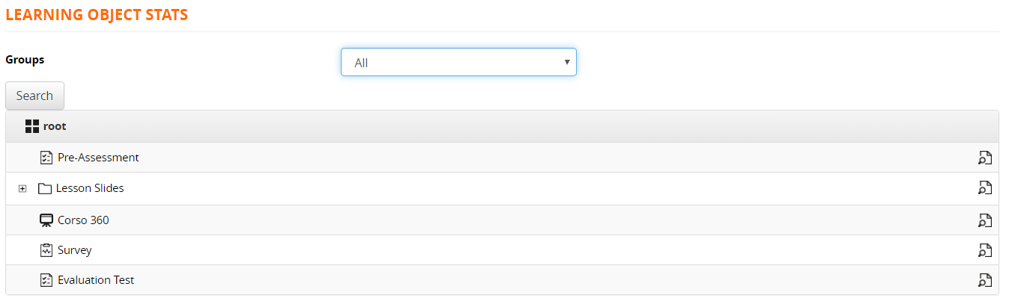The image size is (1009, 307).
Task: Open stats icon for Pre-Assessment row
Action: pos(984,158)
